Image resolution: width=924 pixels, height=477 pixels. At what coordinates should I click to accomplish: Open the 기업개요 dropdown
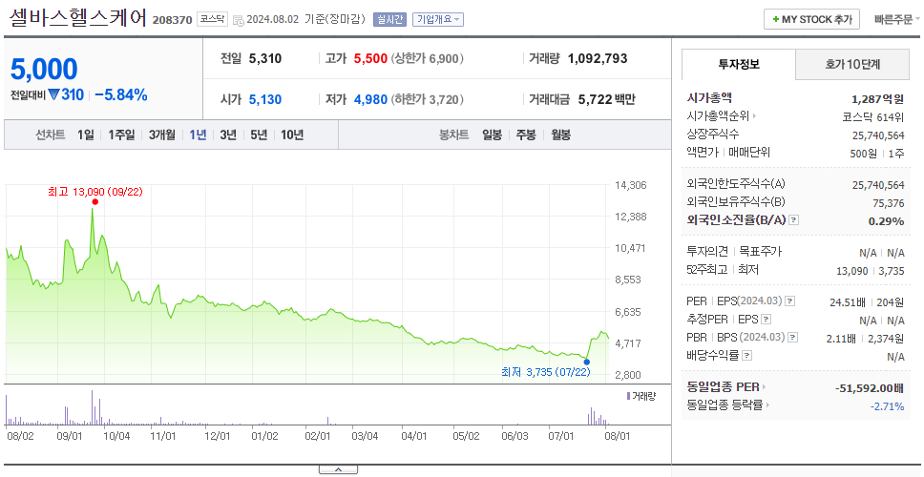point(438,19)
